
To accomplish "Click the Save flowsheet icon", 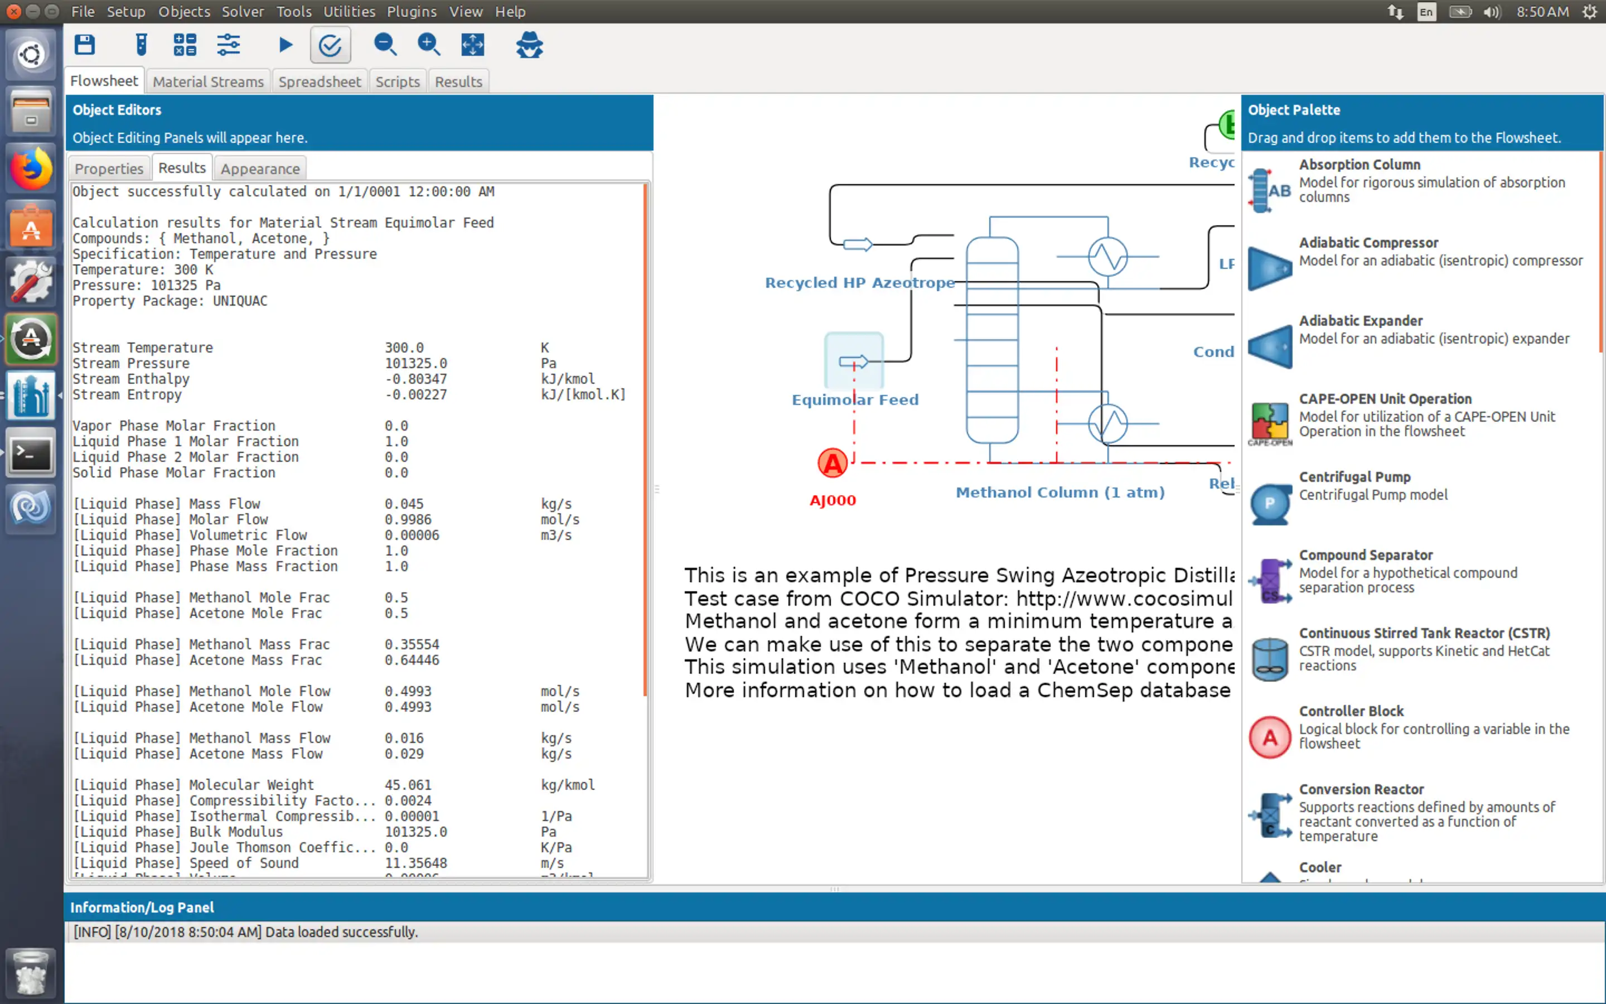I will (88, 44).
